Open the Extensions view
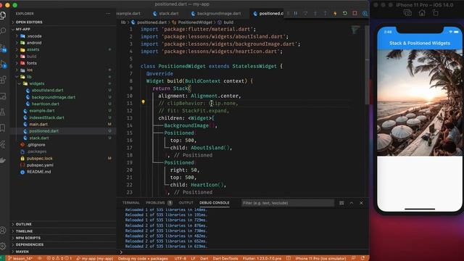 click(3, 80)
